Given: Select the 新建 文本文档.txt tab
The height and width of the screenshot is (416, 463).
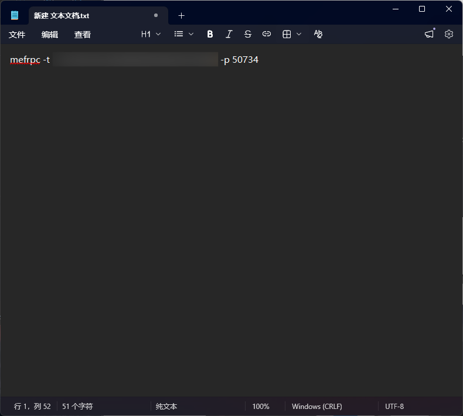Looking at the screenshot, I should coord(88,16).
